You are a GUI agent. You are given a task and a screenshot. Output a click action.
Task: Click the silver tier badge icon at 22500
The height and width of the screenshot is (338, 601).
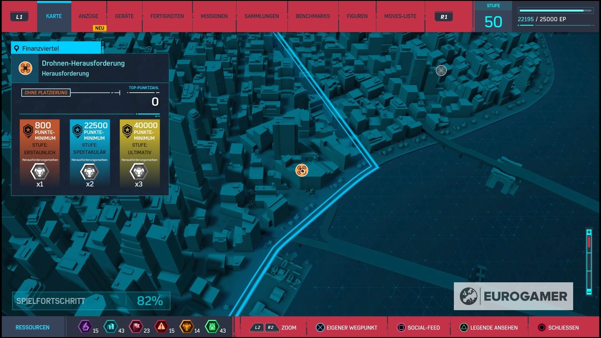pyautogui.click(x=77, y=131)
